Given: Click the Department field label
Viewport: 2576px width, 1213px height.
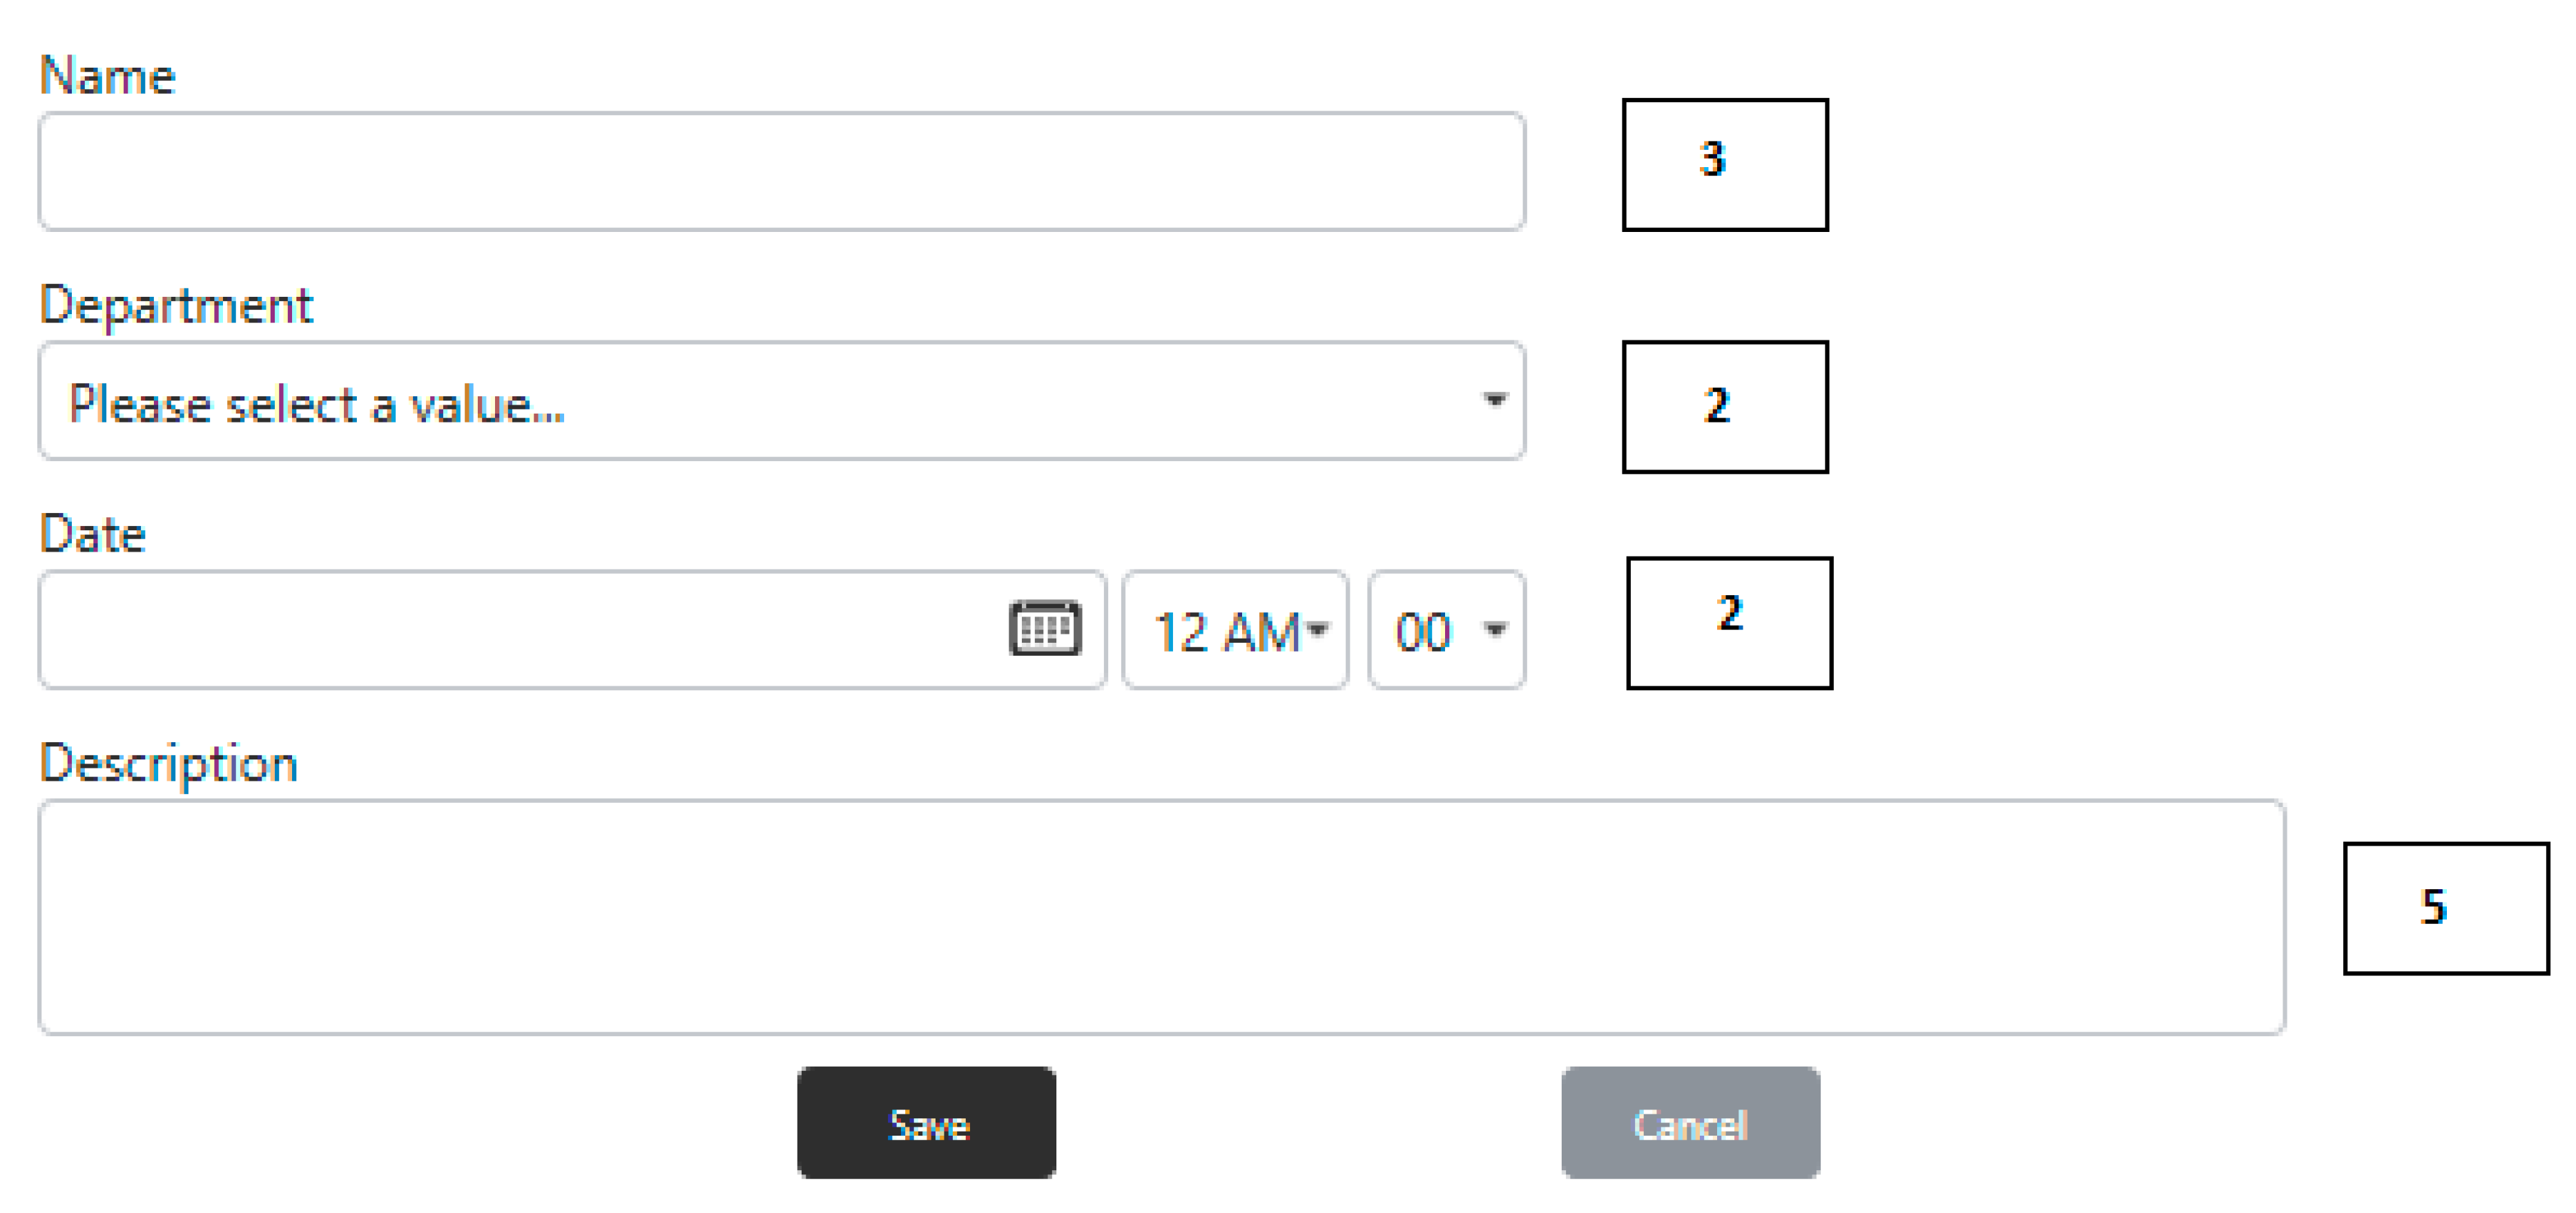Looking at the screenshot, I should [176, 305].
